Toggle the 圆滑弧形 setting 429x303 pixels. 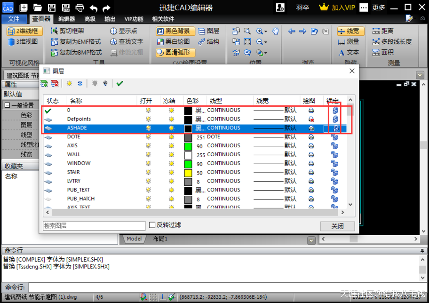pos(175,52)
